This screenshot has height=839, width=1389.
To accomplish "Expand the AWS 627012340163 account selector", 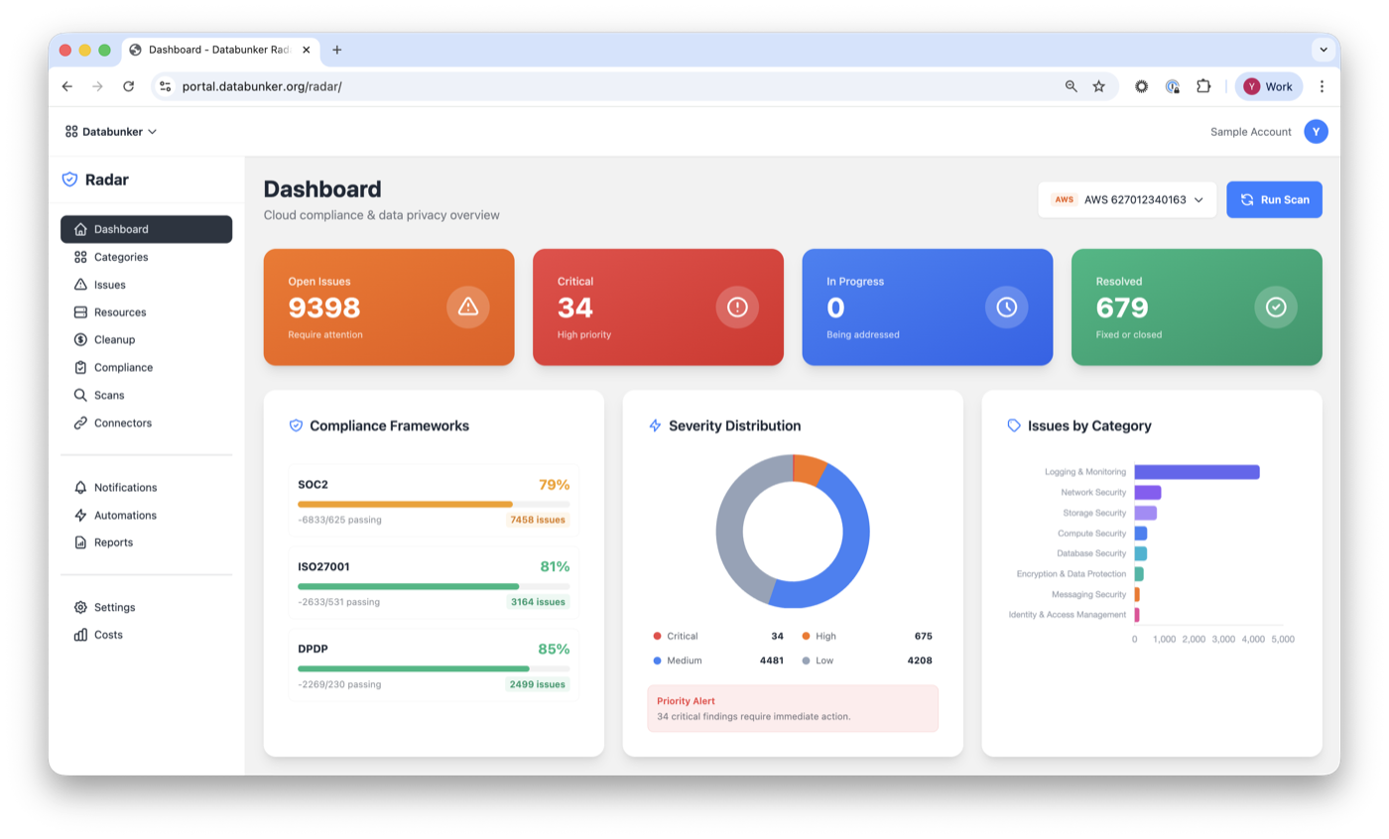I will [1127, 199].
